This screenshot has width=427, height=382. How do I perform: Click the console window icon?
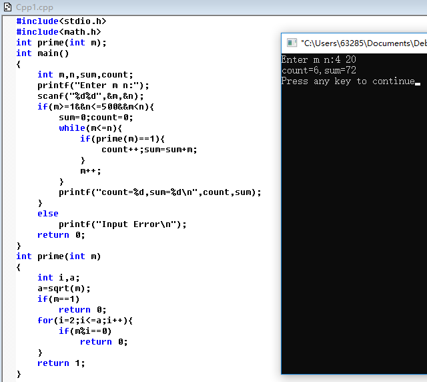pyautogui.click(x=292, y=43)
